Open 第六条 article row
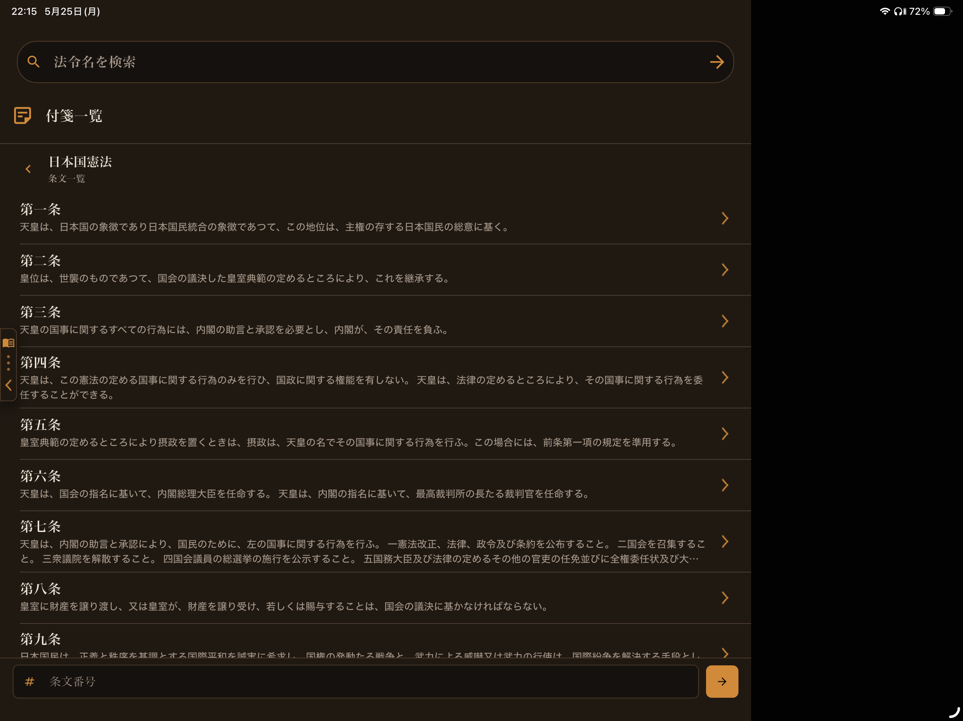 pyautogui.click(x=375, y=485)
